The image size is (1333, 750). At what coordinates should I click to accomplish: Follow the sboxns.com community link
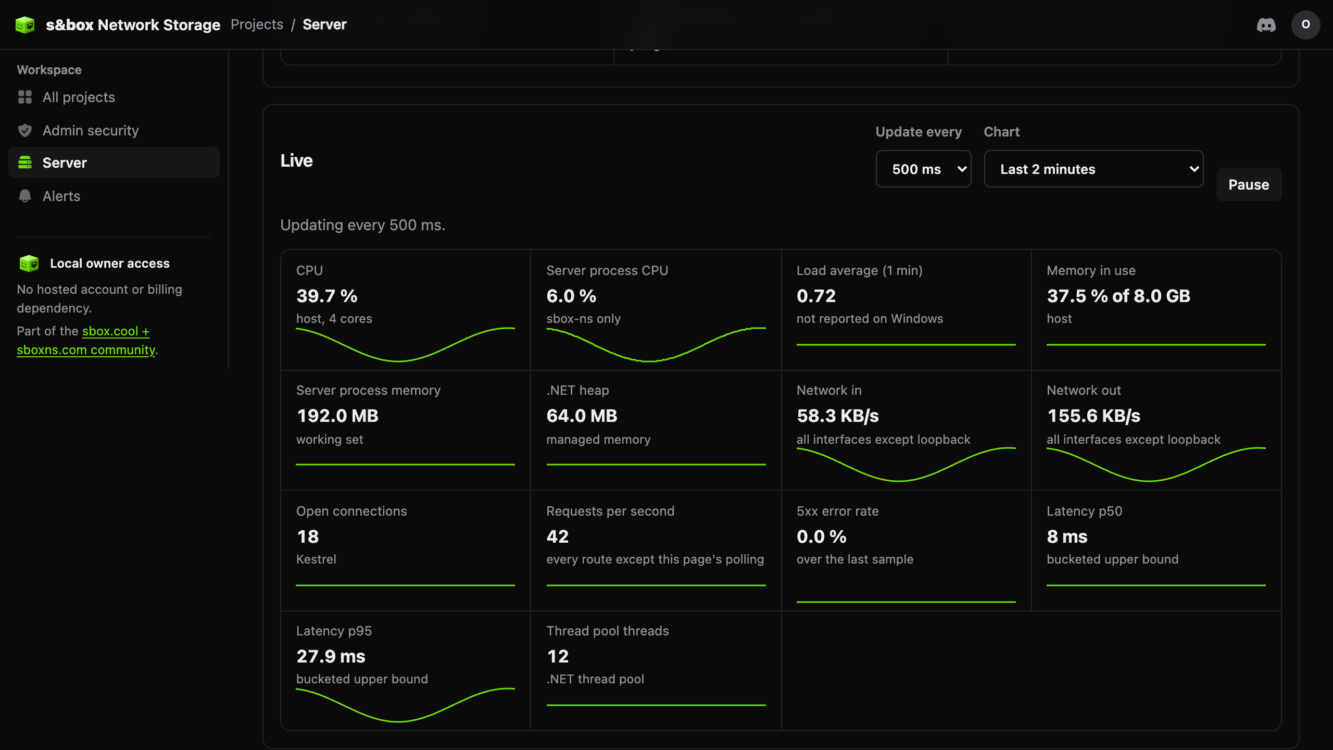(86, 350)
